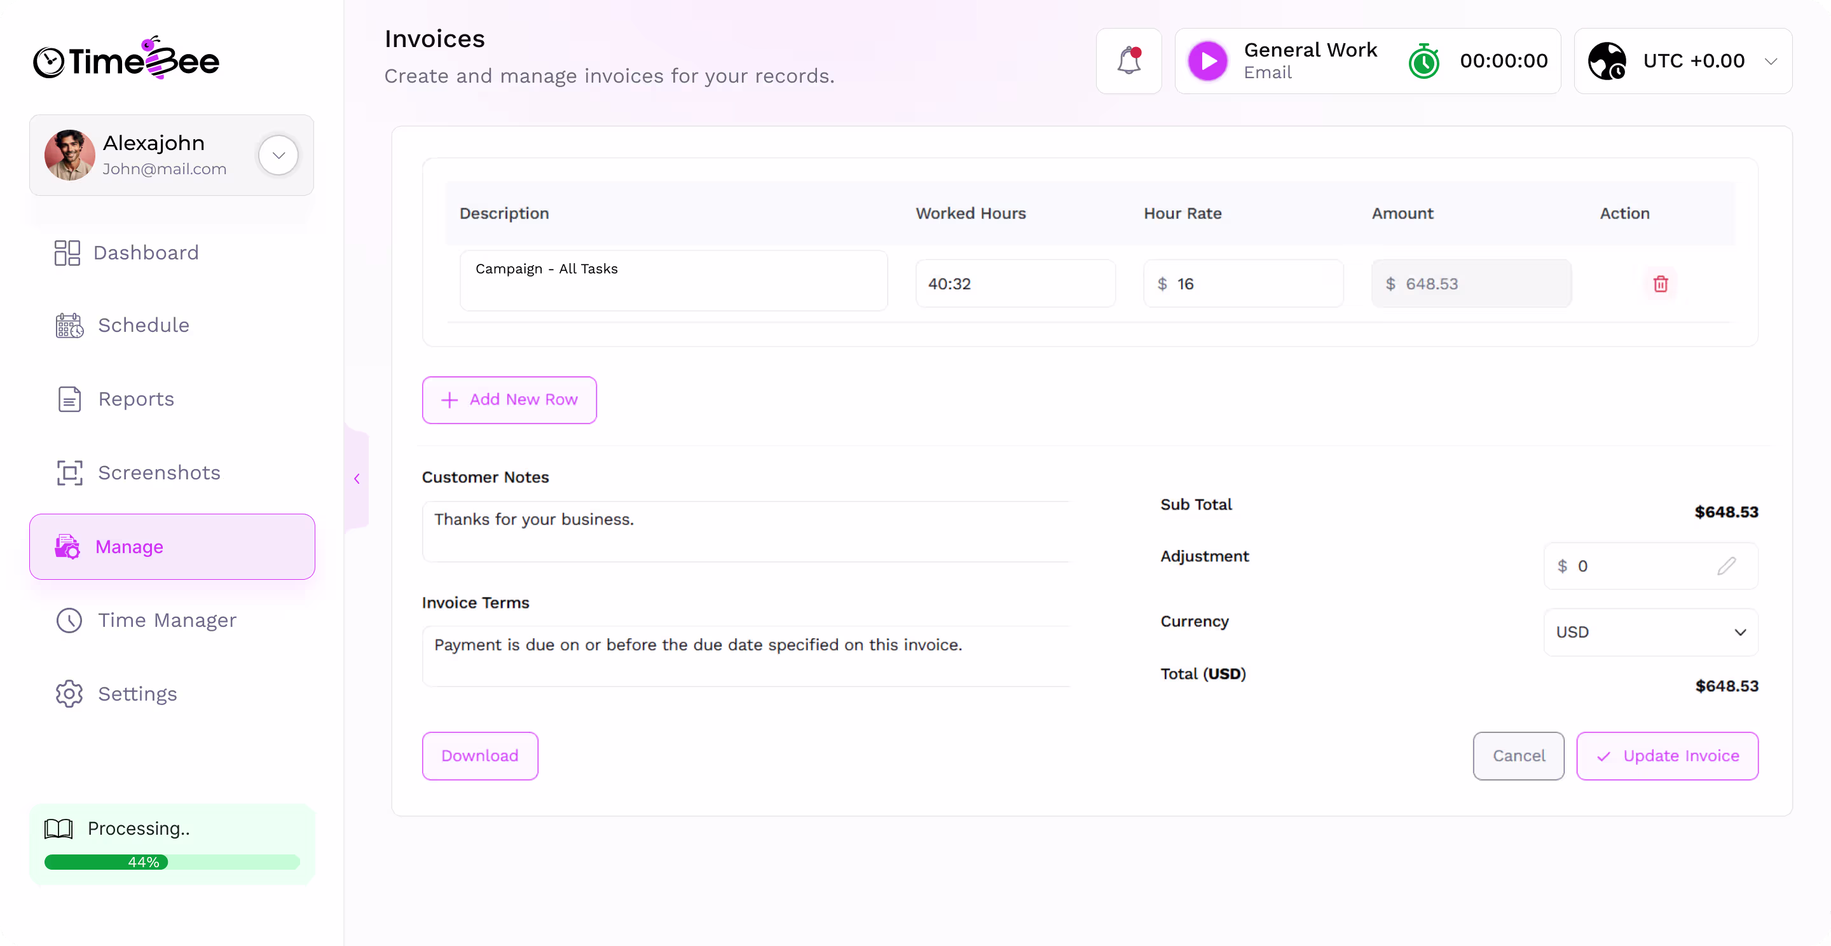
Task: Click Update Invoice
Action: pos(1667,755)
